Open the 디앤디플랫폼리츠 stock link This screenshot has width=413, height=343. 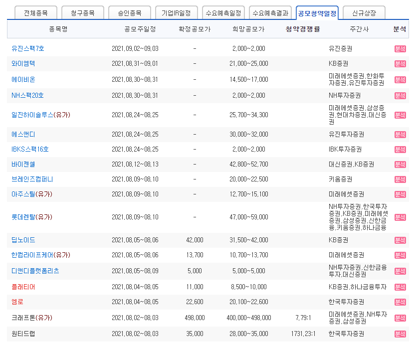[x=35, y=271]
